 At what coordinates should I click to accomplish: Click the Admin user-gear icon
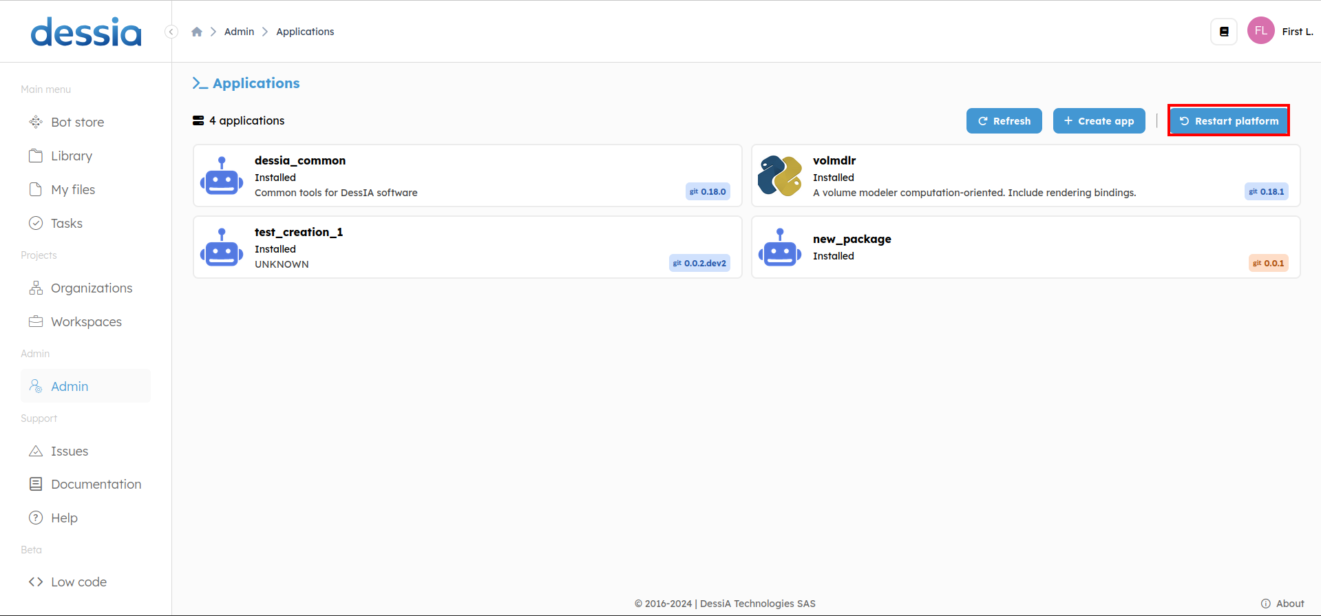tap(36, 386)
